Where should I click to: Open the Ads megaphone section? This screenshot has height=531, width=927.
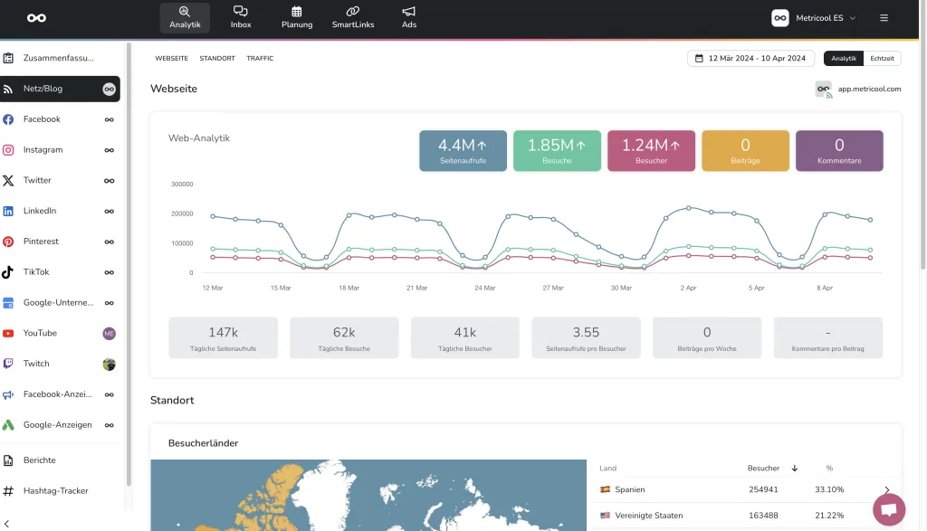pos(409,17)
